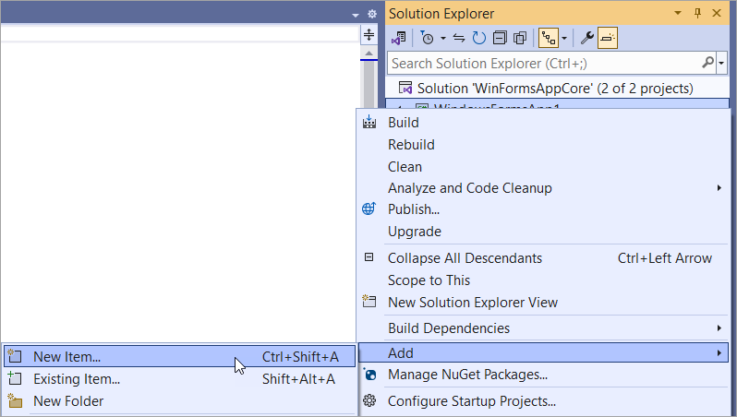The width and height of the screenshot is (737, 417).
Task: Select Clean in the context menu
Action: point(543,167)
